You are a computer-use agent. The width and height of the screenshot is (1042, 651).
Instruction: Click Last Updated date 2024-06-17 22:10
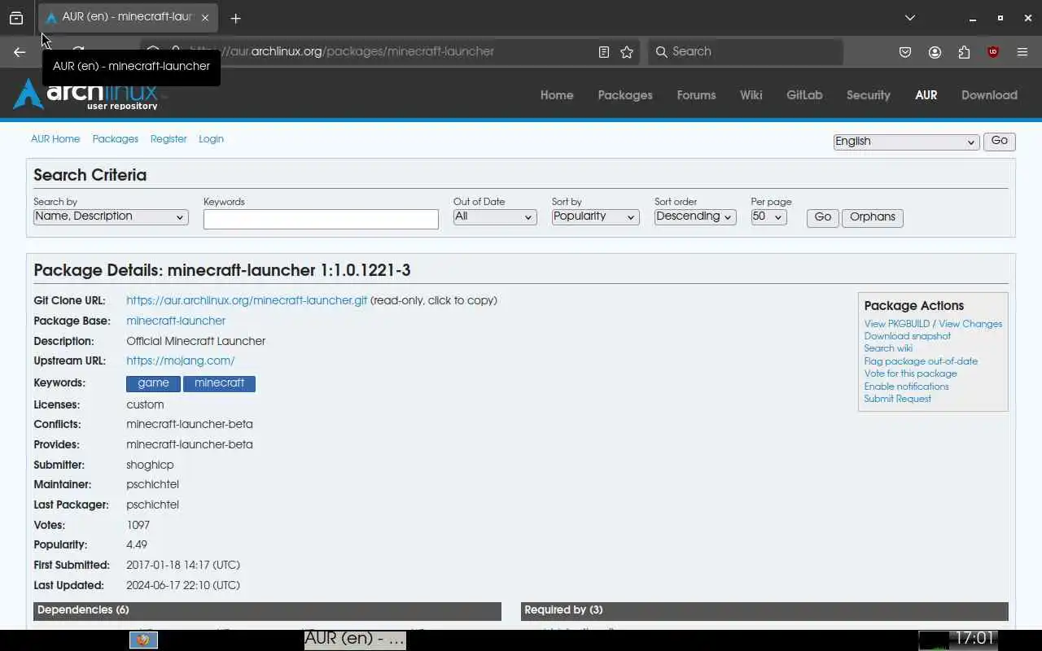pos(183,585)
